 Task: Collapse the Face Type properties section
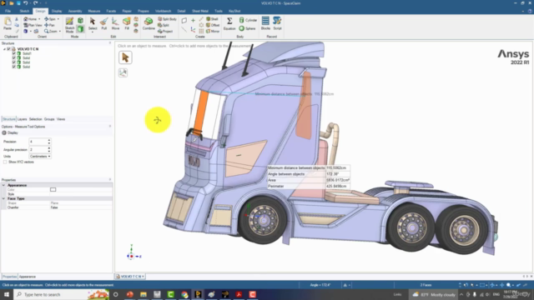pyautogui.click(x=3, y=198)
